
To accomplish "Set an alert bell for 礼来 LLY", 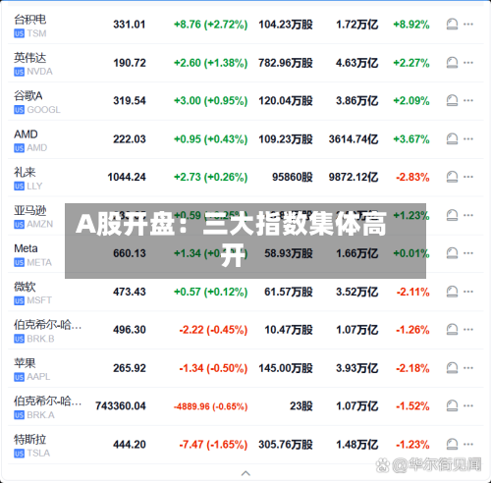I will click(452, 177).
